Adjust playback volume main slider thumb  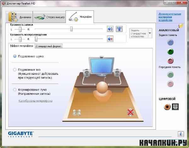click(x=36, y=39)
